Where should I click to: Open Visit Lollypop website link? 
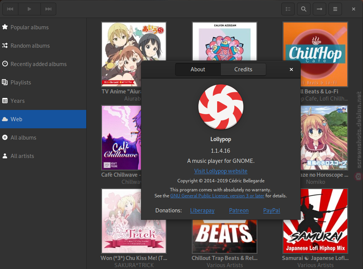point(220,171)
